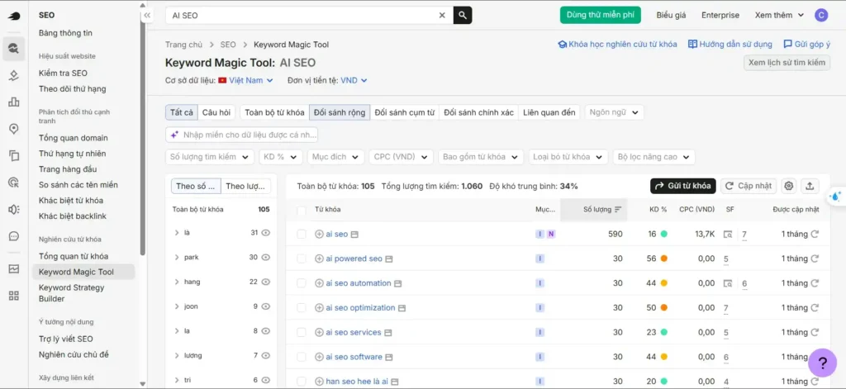Expand the joon keyword group

click(177, 306)
